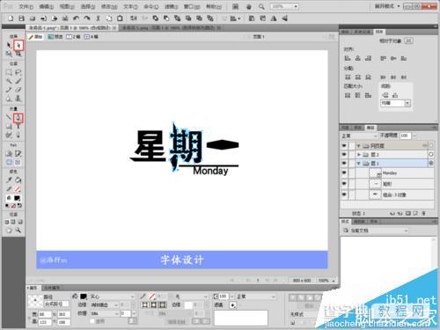Toggle the transparent checkbox in properties panel
Image resolution: width=440 pixels, height=330 pixels.
pyautogui.click(x=92, y=321)
